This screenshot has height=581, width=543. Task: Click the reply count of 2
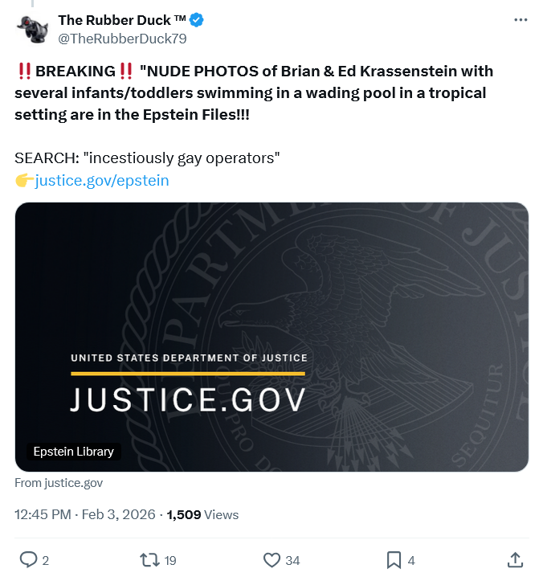[45, 560]
